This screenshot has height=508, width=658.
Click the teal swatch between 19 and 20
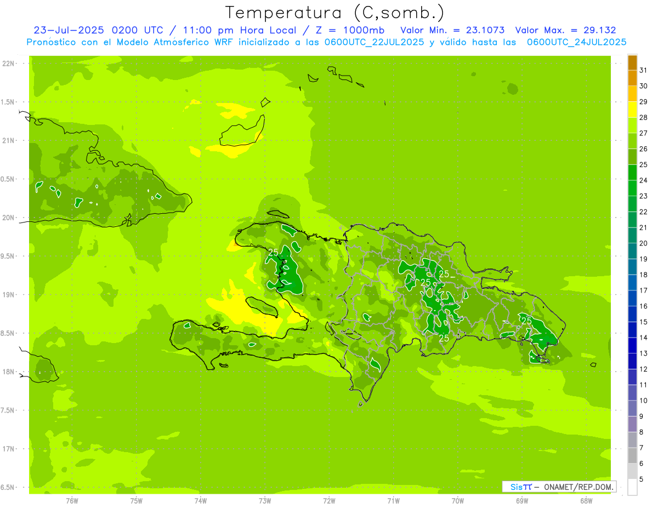coord(632,250)
